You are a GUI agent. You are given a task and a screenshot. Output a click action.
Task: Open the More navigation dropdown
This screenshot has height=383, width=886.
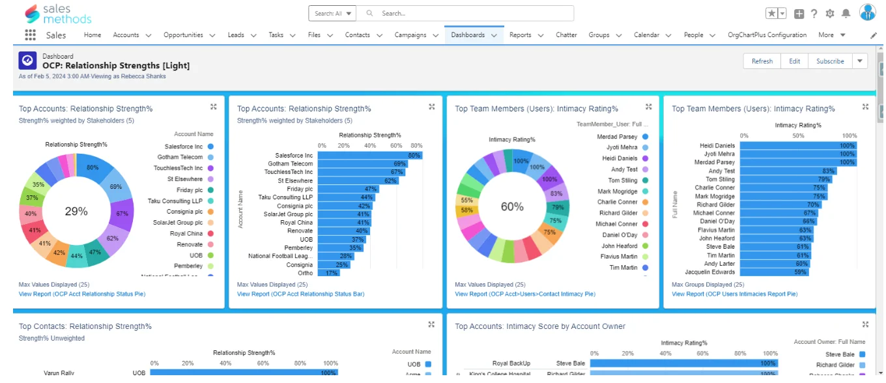pos(832,35)
